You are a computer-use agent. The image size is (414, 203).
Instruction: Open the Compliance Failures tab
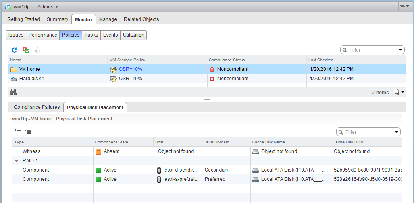coord(37,107)
